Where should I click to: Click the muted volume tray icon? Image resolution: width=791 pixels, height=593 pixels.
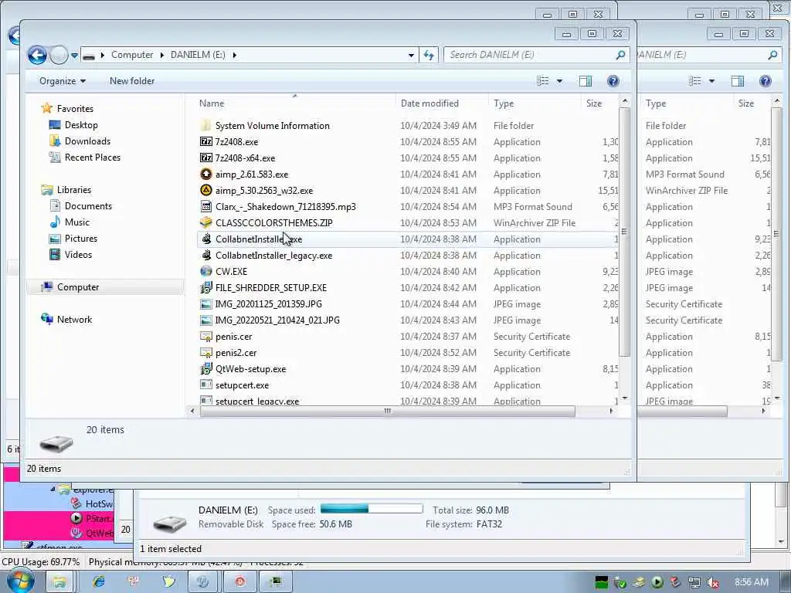(x=713, y=582)
